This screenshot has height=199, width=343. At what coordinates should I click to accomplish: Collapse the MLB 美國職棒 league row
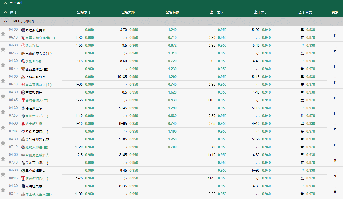pyautogui.click(x=5, y=21)
